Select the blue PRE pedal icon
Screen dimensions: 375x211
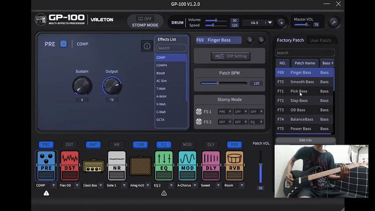(46, 165)
